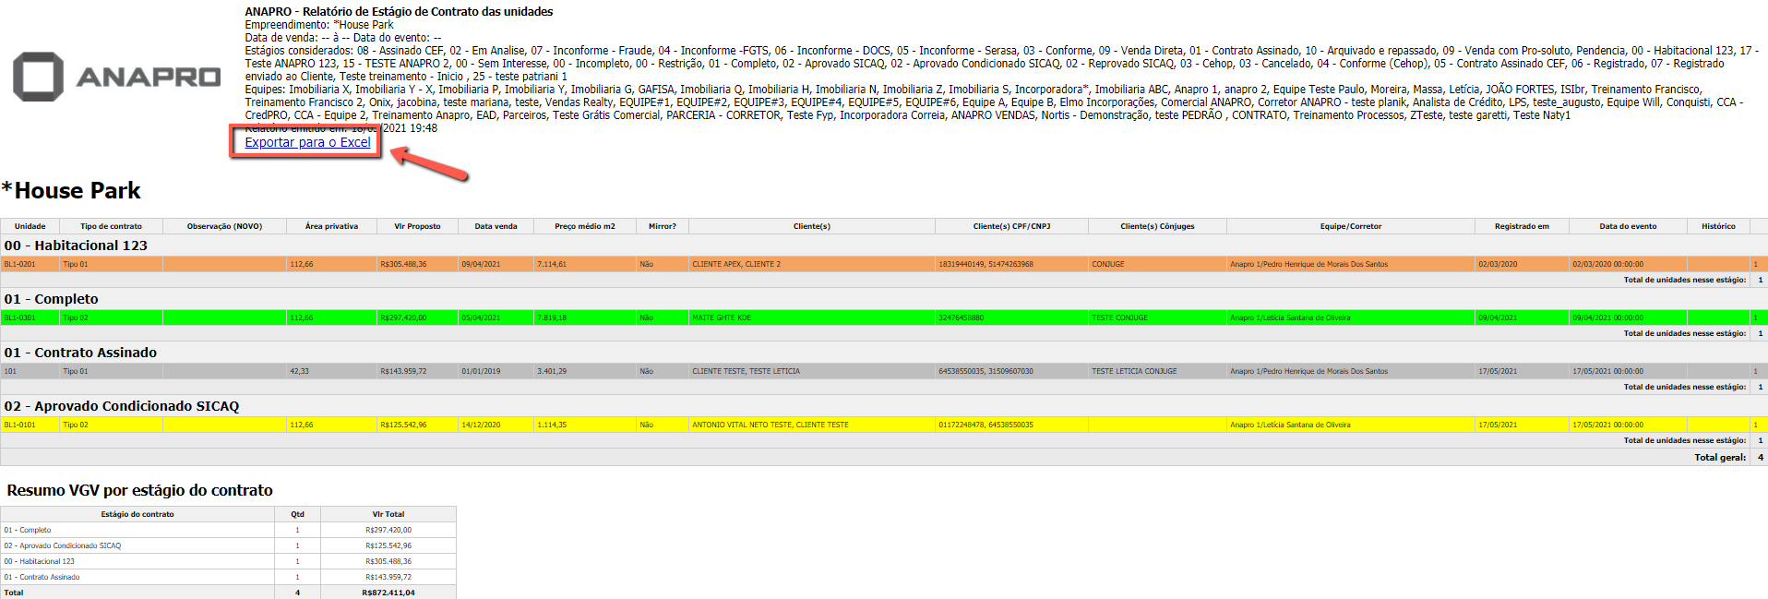Click the summary total R$872.411,04
Viewport: 1768px width, 599px height.
(x=388, y=593)
